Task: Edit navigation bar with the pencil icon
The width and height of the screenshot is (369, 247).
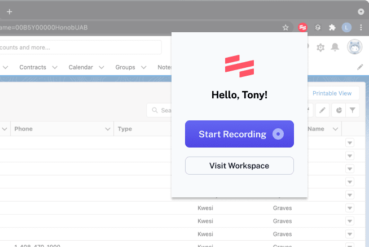Action: tap(360, 67)
